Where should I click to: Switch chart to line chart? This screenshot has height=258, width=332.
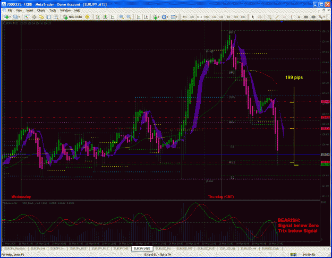click(x=113, y=17)
